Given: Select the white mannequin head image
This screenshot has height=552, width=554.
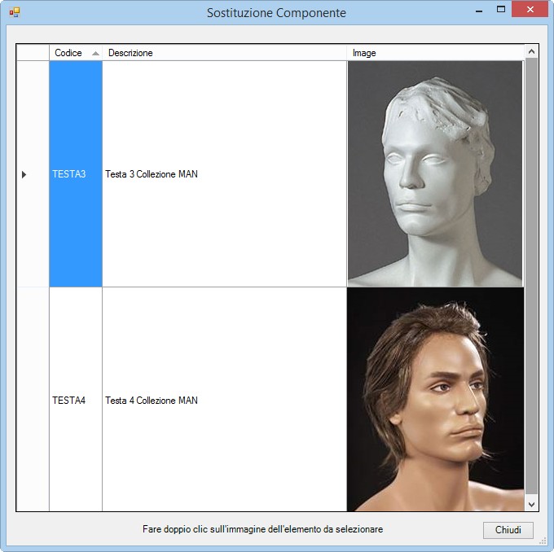Looking at the screenshot, I should [x=435, y=173].
